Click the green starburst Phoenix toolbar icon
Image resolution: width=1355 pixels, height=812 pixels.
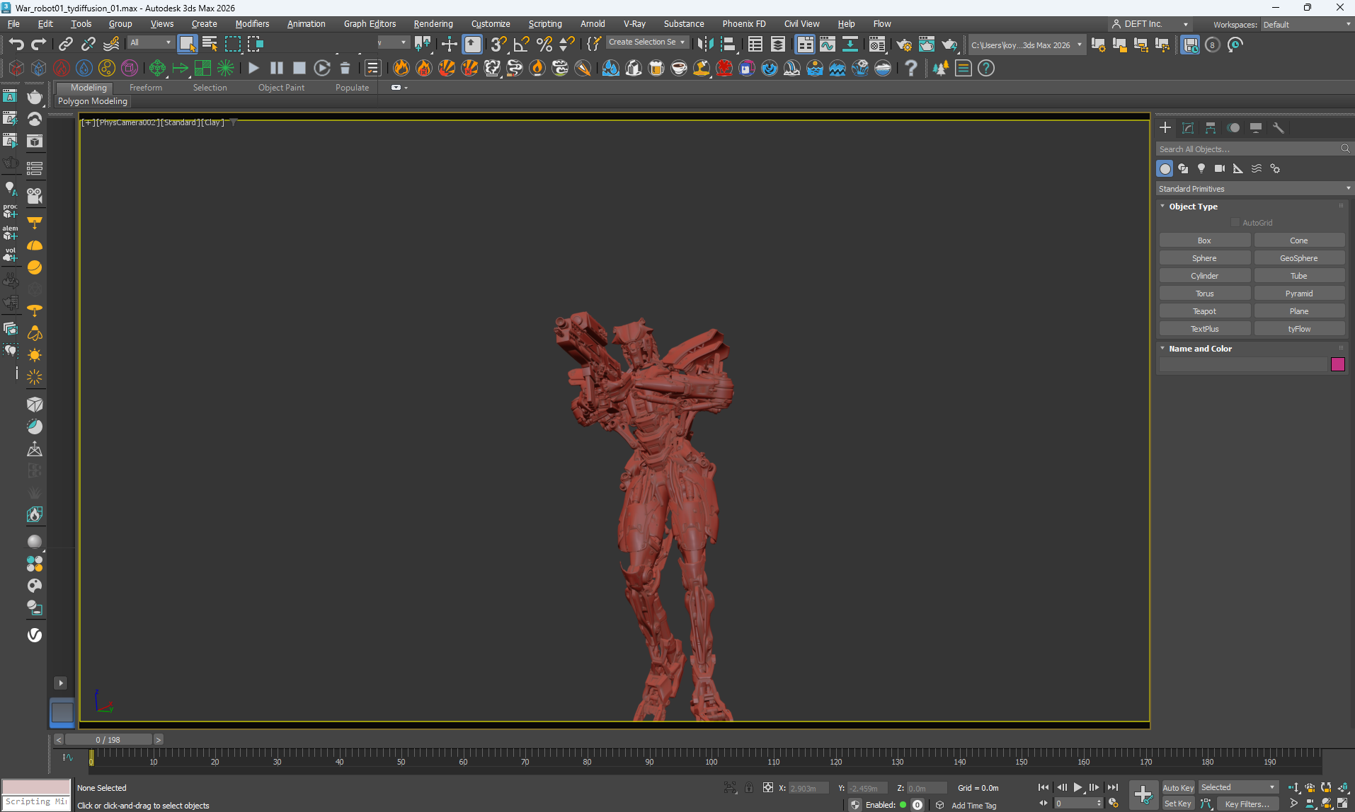tap(225, 68)
